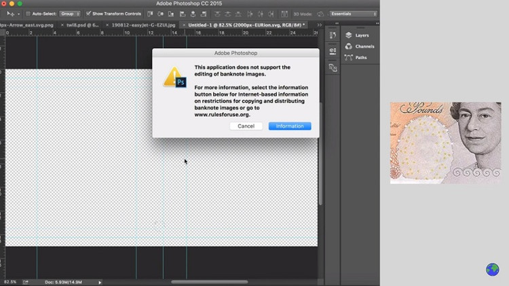Expand the Layers panel group arrows
This screenshot has height=286, width=509.
(377, 23)
